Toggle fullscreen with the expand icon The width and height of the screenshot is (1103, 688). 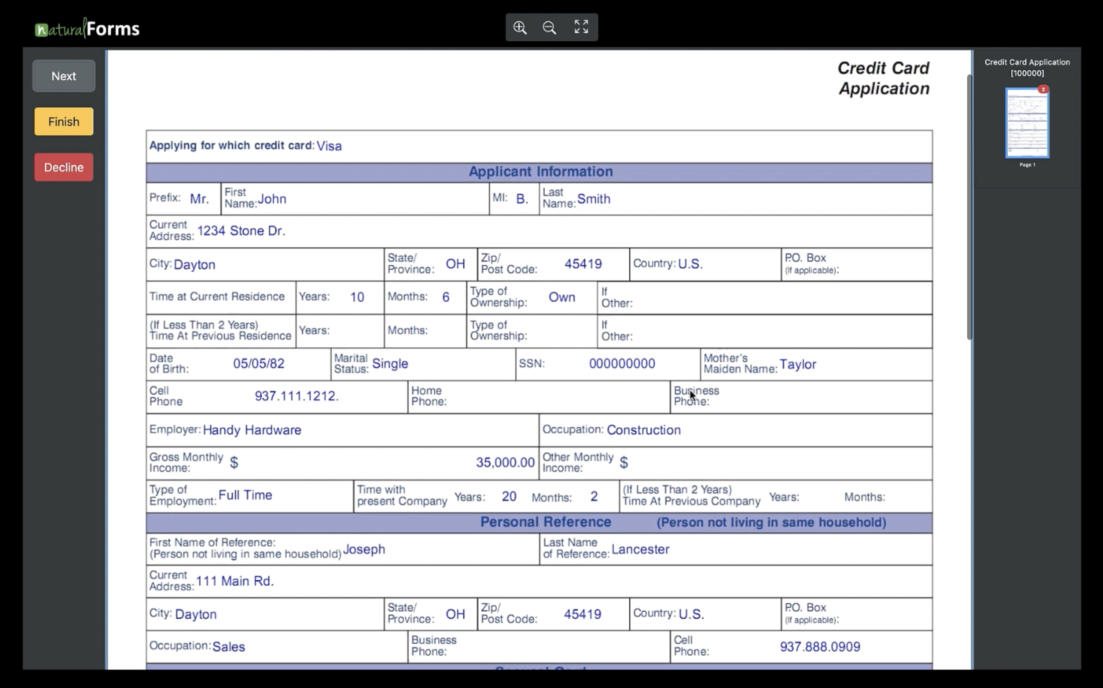pyautogui.click(x=581, y=27)
